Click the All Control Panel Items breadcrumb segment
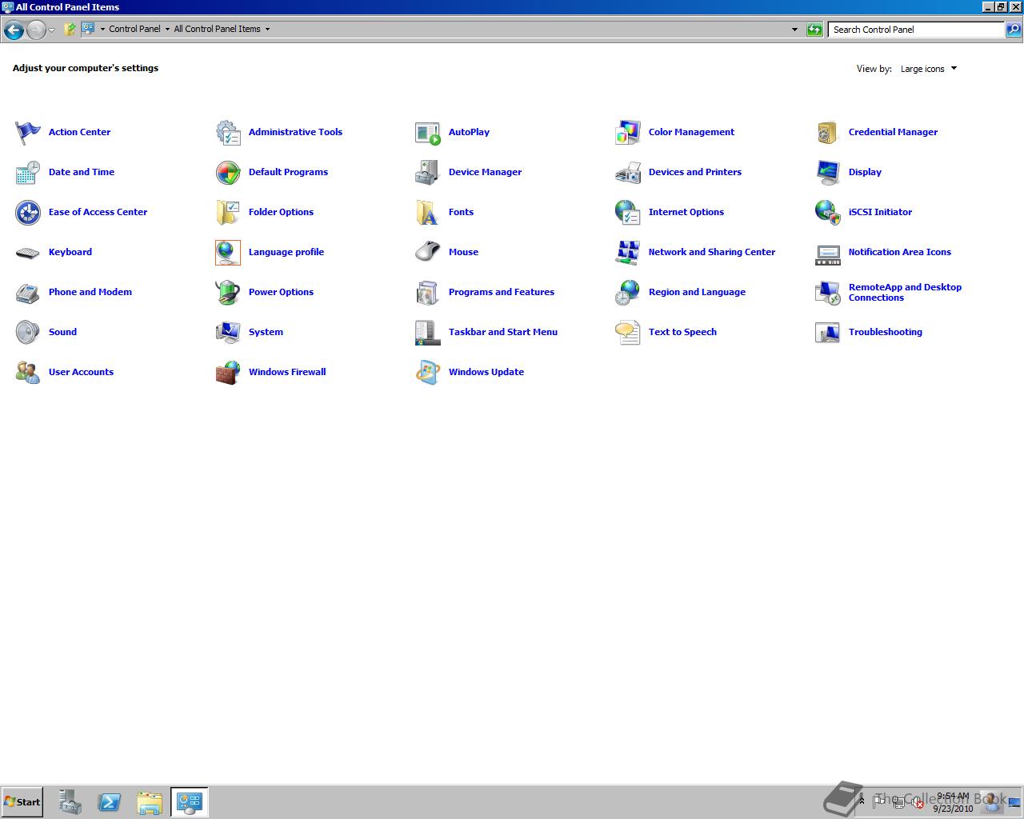 [x=217, y=29]
